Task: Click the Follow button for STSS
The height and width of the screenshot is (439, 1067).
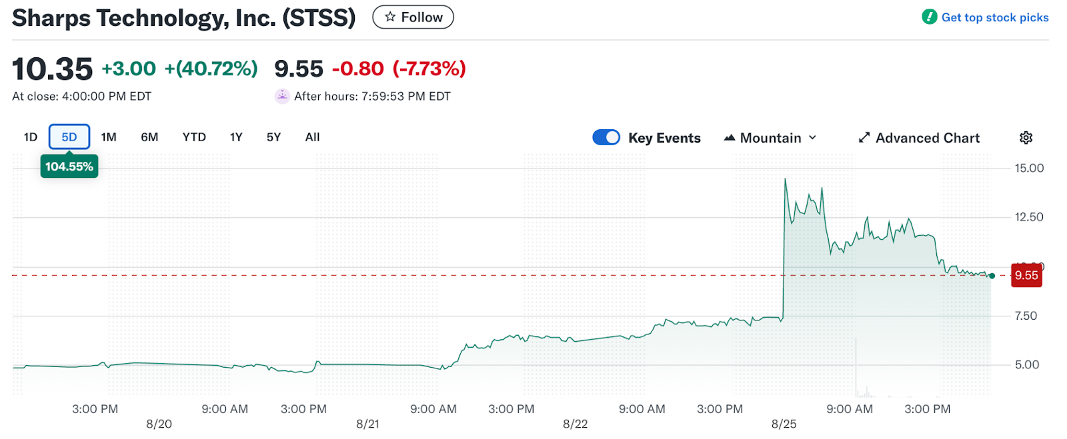Action: [x=412, y=17]
